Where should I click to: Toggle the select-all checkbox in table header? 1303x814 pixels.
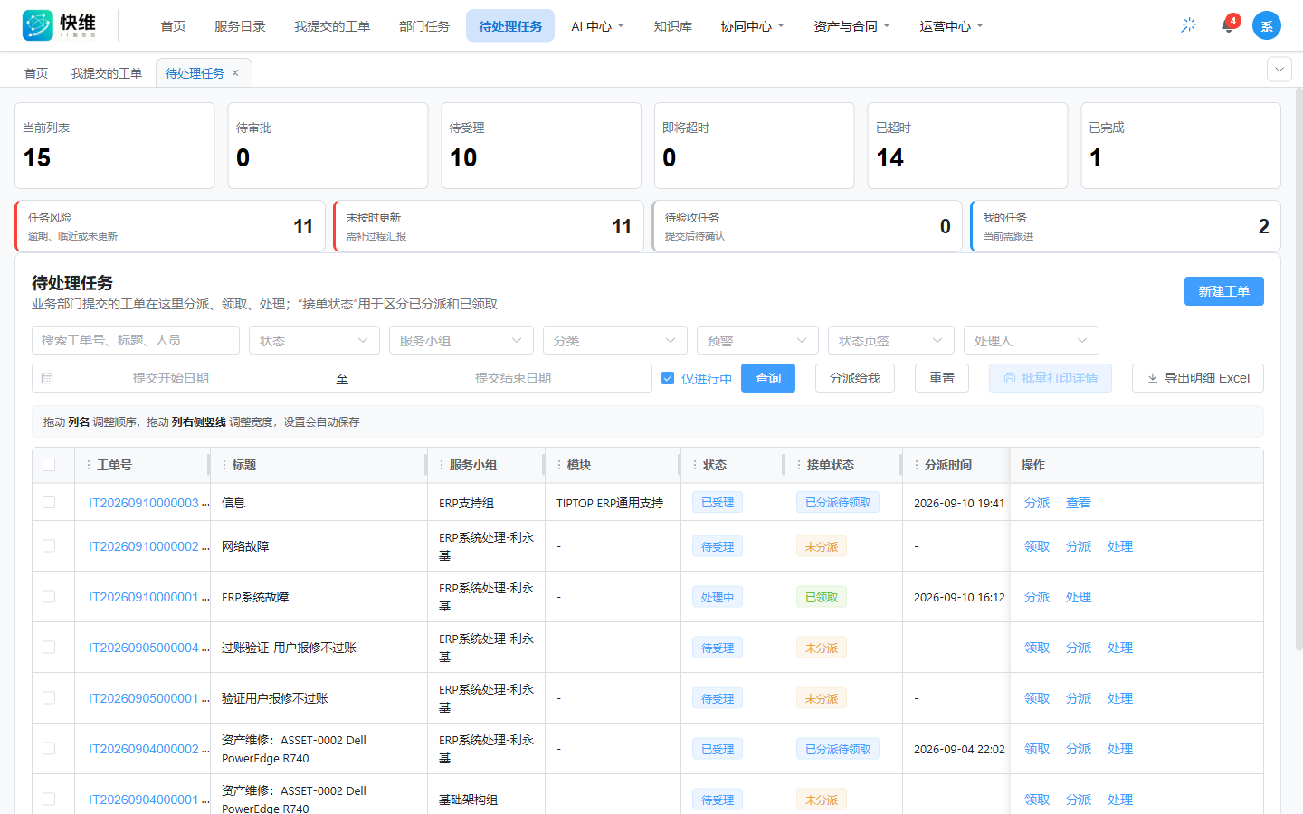(49, 465)
